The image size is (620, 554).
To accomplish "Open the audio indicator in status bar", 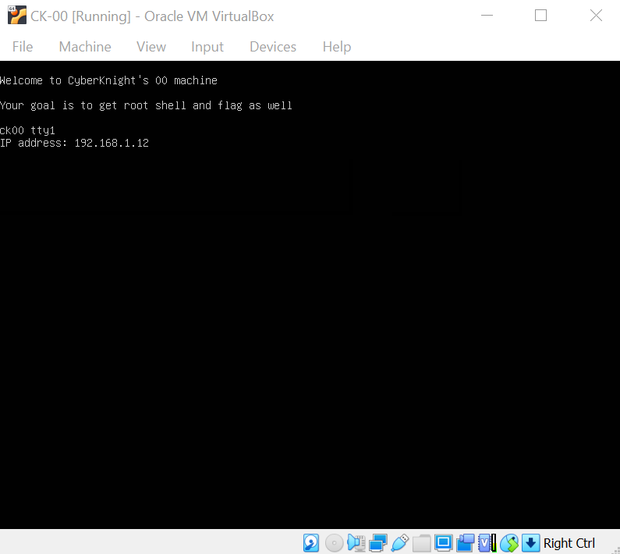I will [x=356, y=543].
